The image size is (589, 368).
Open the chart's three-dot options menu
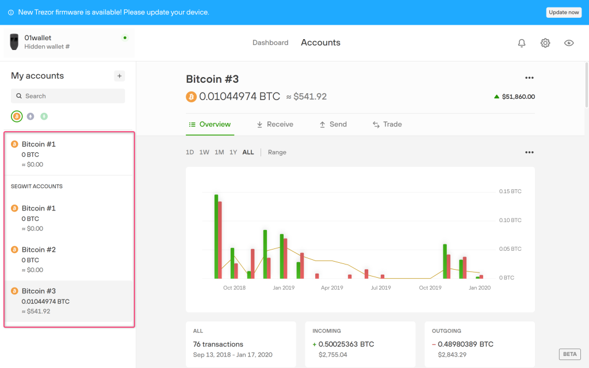pos(529,152)
